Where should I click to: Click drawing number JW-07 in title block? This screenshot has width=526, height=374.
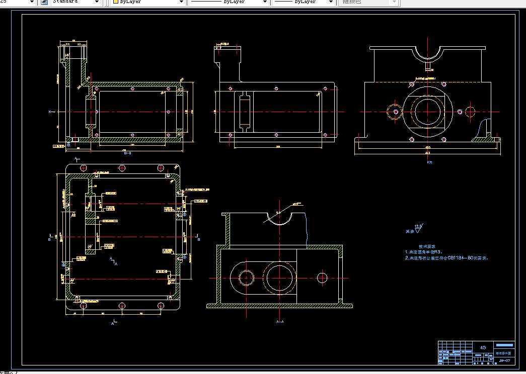pos(504,360)
